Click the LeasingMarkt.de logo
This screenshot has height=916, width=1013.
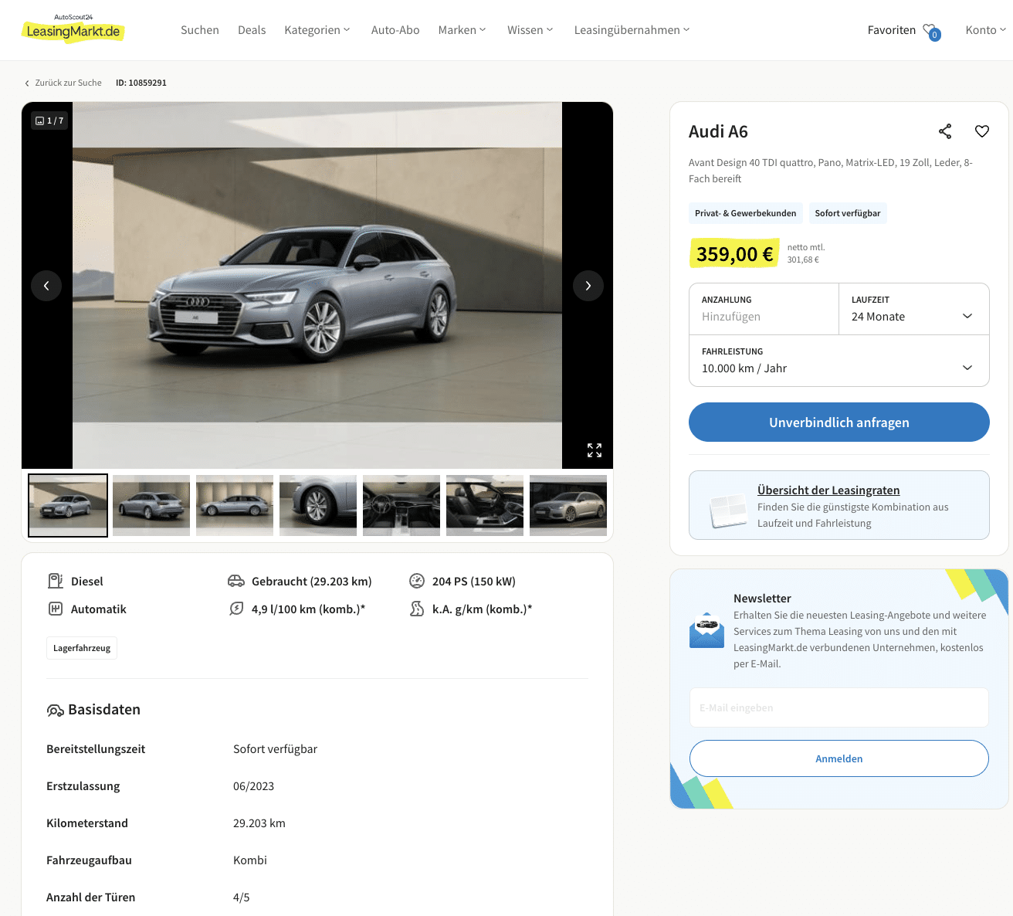click(x=73, y=28)
